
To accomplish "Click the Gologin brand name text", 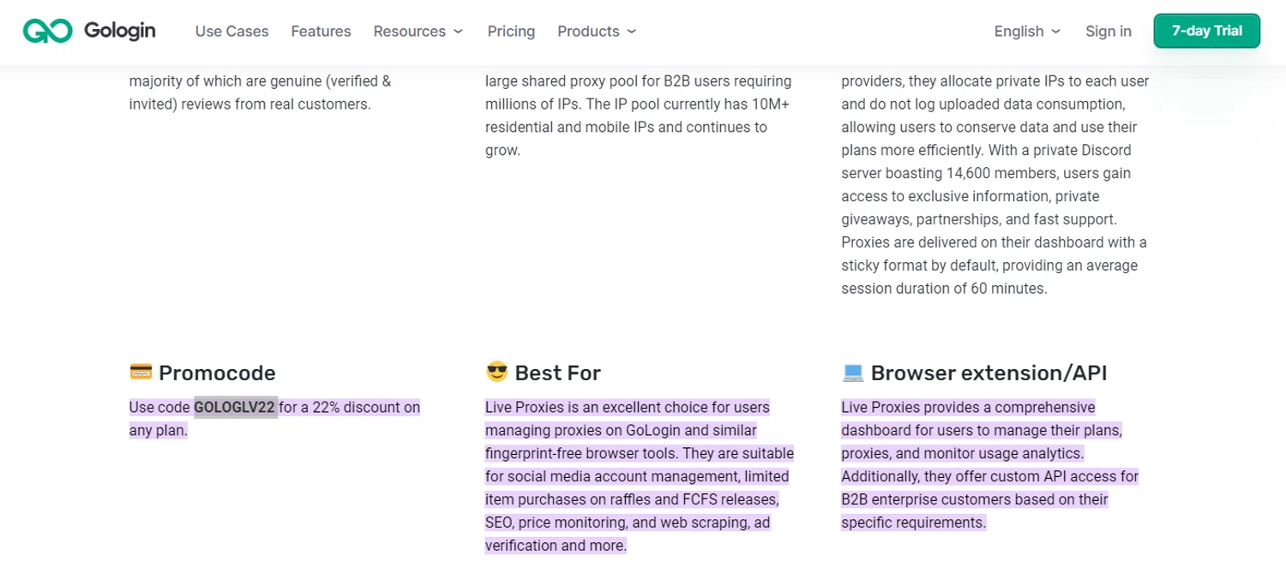I will tap(119, 31).
